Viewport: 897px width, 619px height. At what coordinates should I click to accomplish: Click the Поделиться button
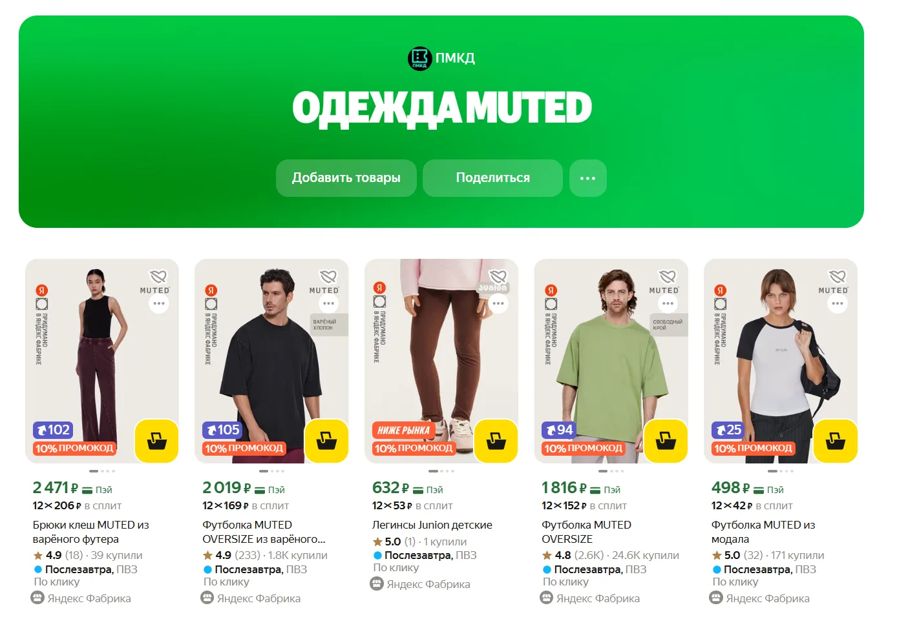[x=493, y=178]
